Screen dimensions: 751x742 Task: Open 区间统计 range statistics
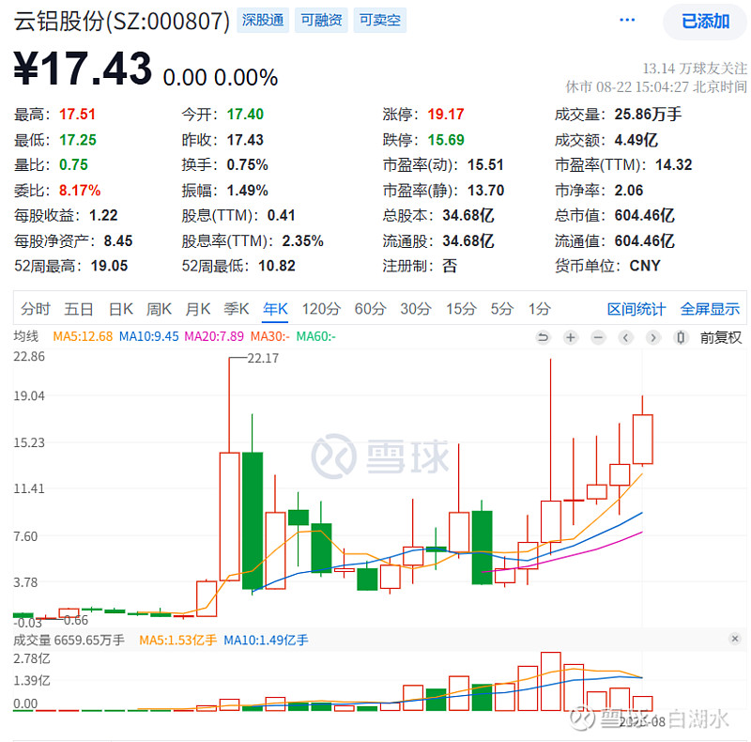click(x=636, y=309)
